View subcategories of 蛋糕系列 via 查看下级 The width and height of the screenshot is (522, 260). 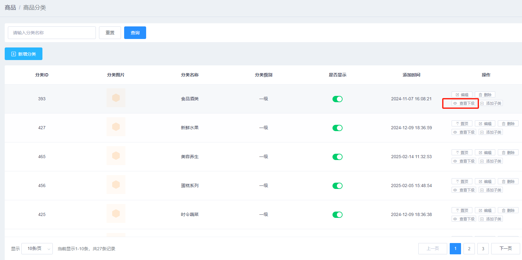coord(464,190)
